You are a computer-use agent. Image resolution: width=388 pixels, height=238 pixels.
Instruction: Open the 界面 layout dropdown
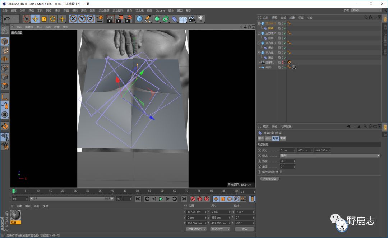(x=366, y=10)
